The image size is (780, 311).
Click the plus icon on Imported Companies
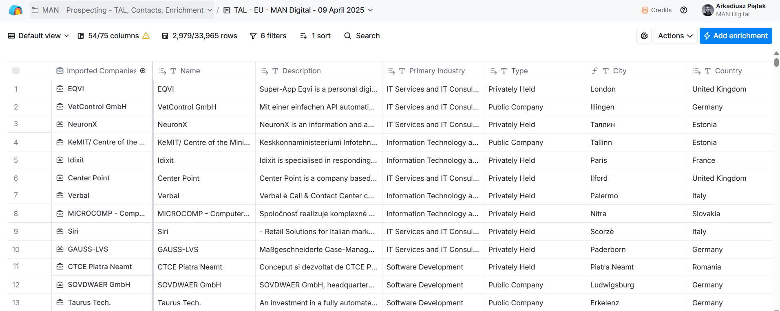point(143,71)
